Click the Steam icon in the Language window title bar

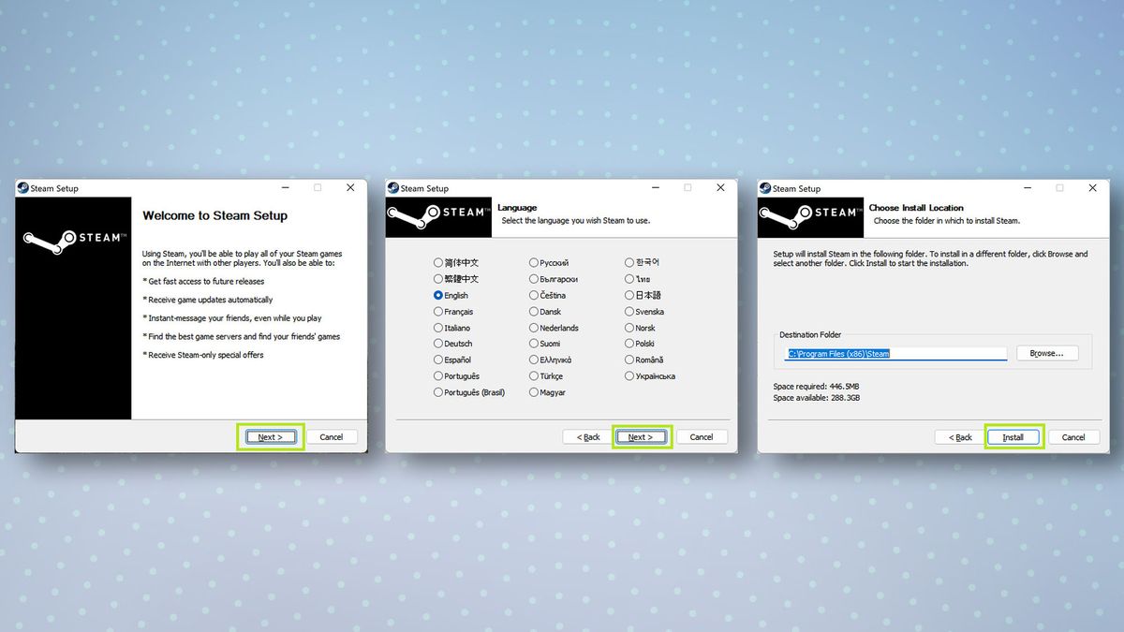click(393, 187)
